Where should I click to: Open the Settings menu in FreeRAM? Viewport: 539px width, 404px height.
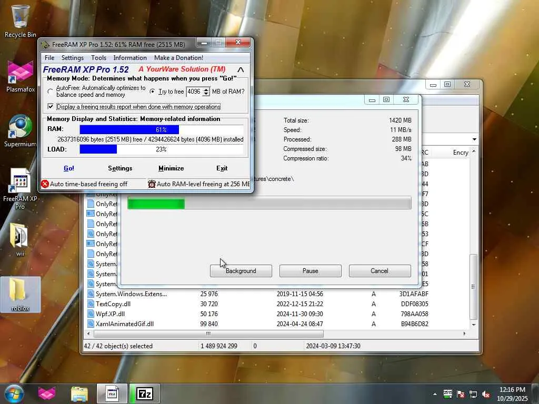[x=73, y=58]
